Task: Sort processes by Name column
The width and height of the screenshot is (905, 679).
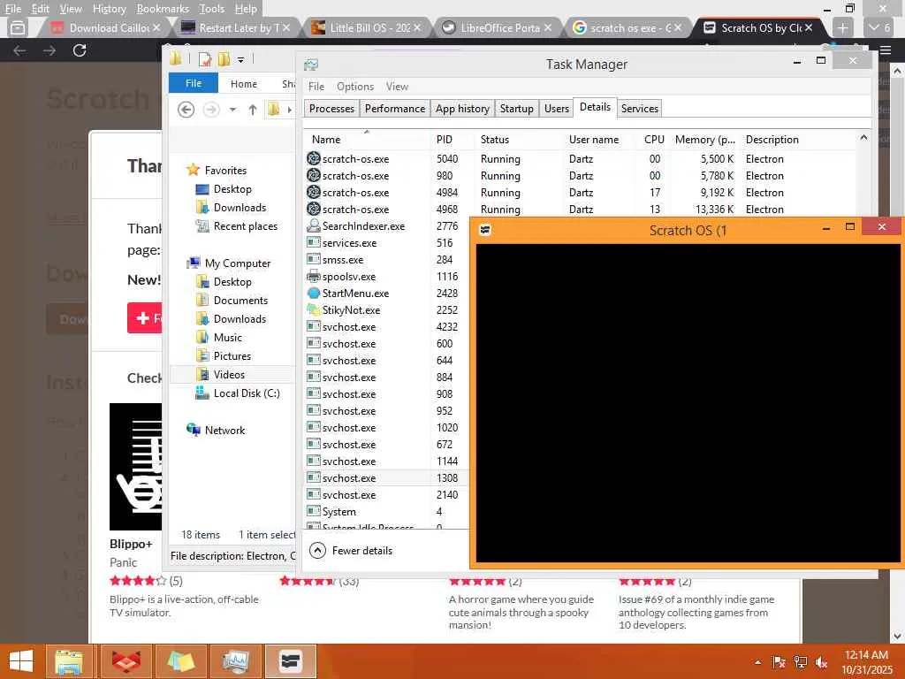Action: point(367,139)
